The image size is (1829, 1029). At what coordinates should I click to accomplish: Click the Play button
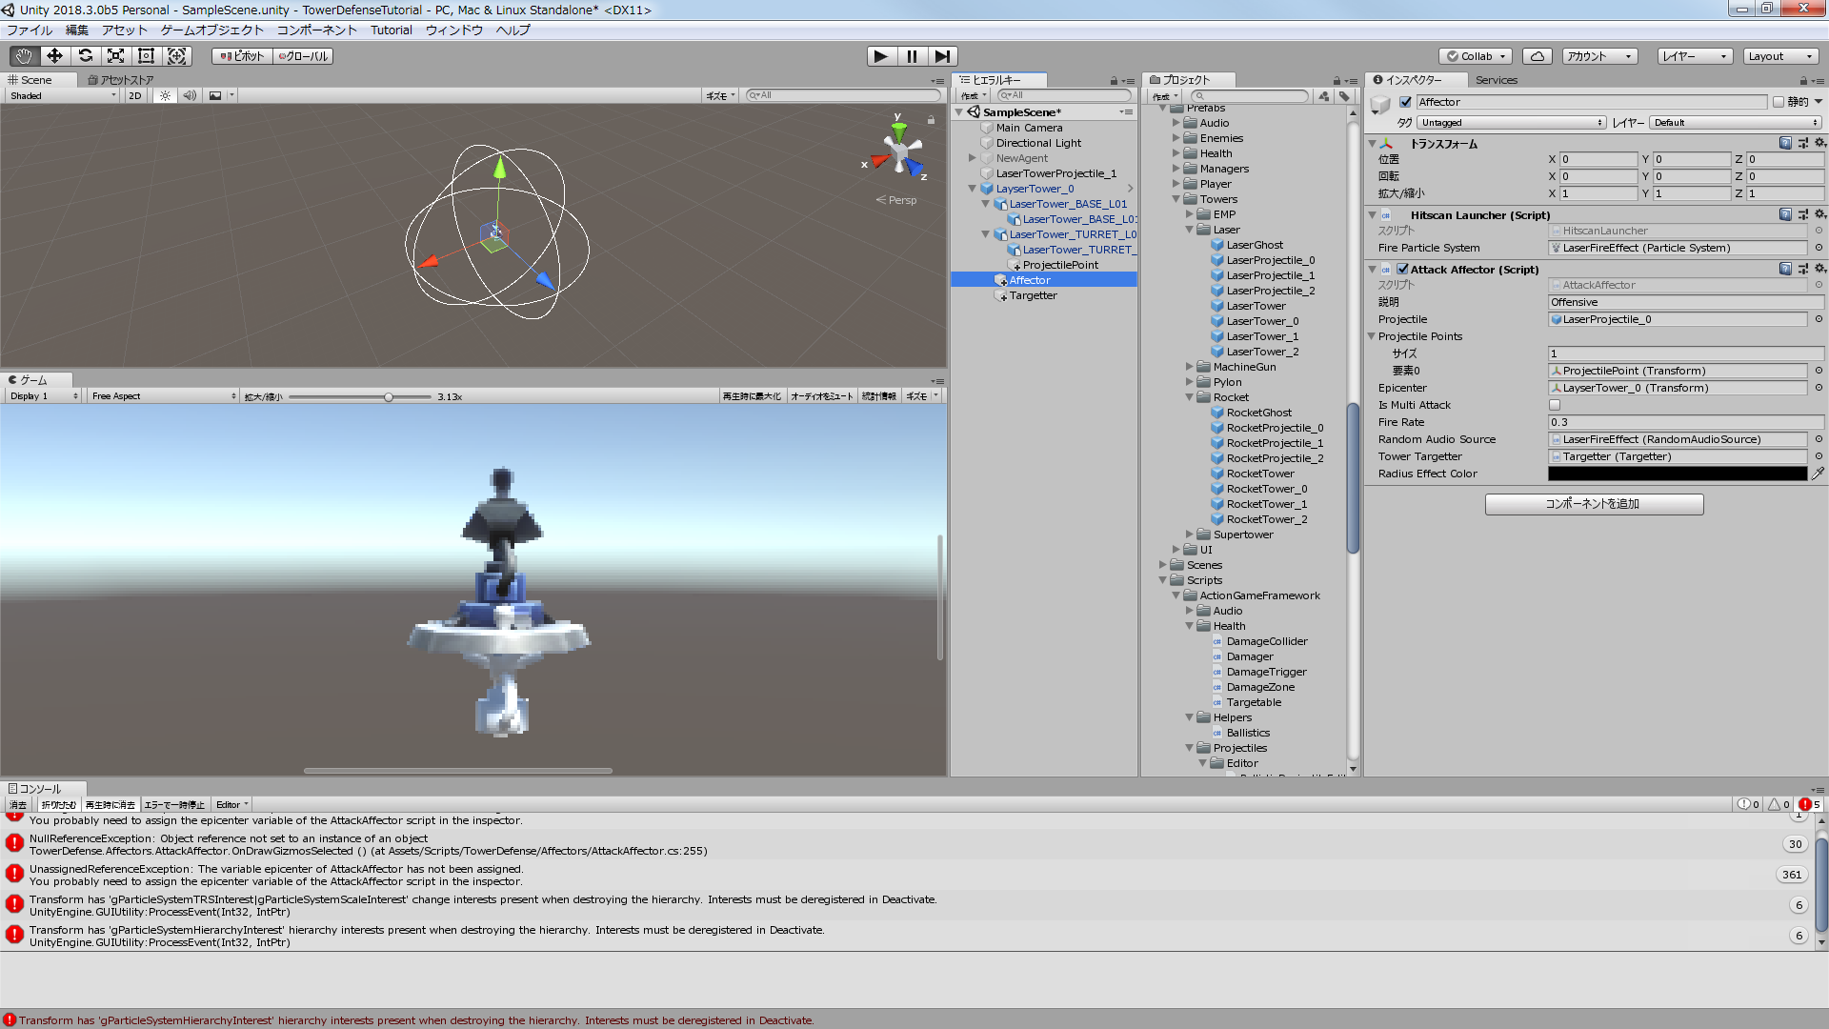tap(881, 56)
